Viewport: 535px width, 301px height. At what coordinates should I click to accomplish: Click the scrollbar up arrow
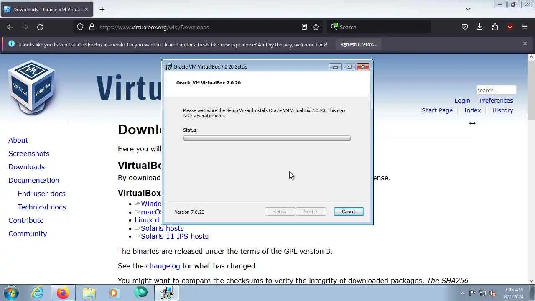point(532,57)
